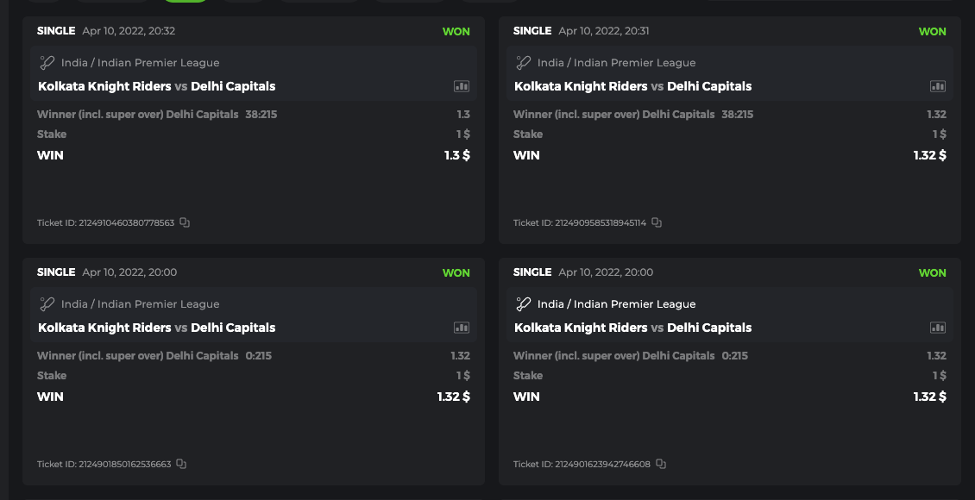Open statistics icon on ticket ending 6608
The image size is (975, 500).
pos(938,328)
